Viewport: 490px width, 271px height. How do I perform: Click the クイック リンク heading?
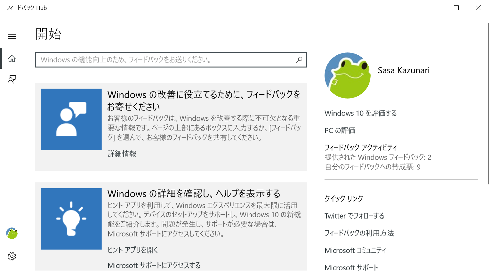coord(344,199)
